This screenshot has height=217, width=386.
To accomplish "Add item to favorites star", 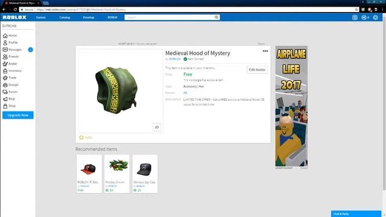I will (x=81, y=137).
